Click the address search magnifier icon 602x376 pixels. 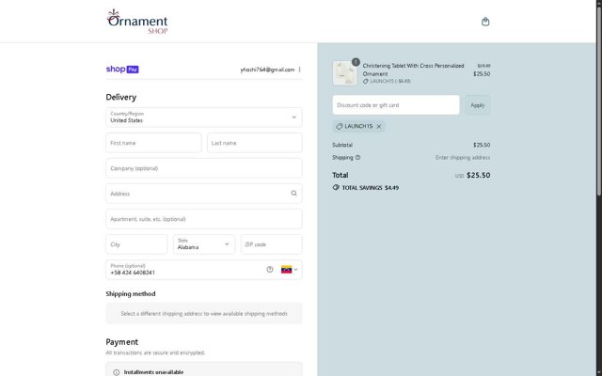(293, 194)
